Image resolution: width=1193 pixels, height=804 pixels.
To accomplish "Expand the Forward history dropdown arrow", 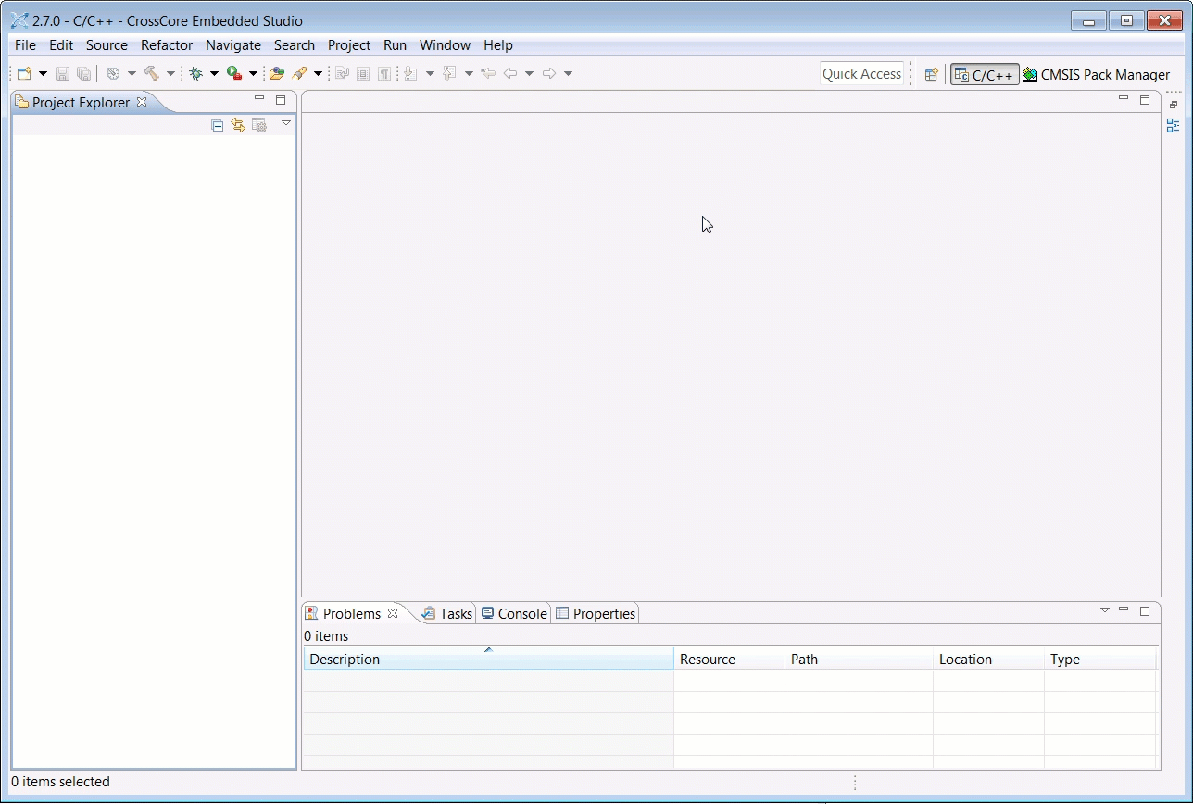I will [568, 74].
